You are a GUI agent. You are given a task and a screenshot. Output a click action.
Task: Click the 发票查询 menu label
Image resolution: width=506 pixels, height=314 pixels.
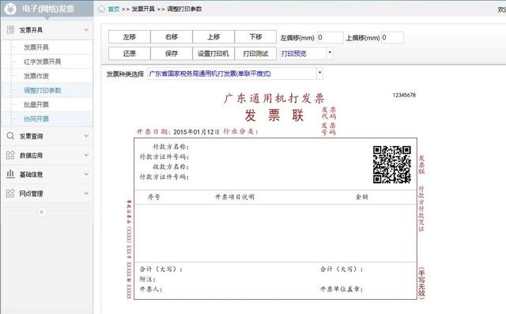click(31, 136)
